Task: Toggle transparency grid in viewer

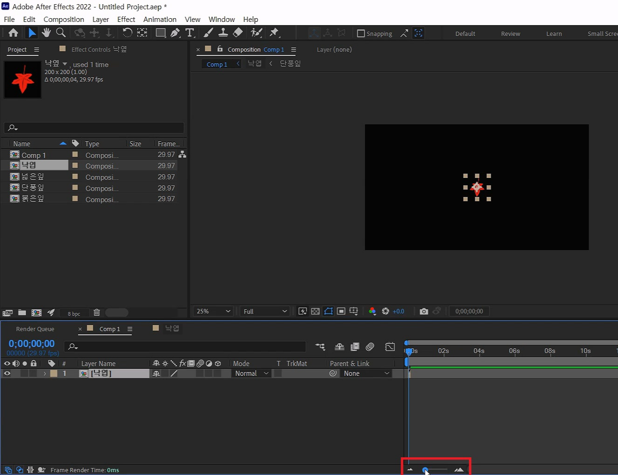Action: click(315, 311)
